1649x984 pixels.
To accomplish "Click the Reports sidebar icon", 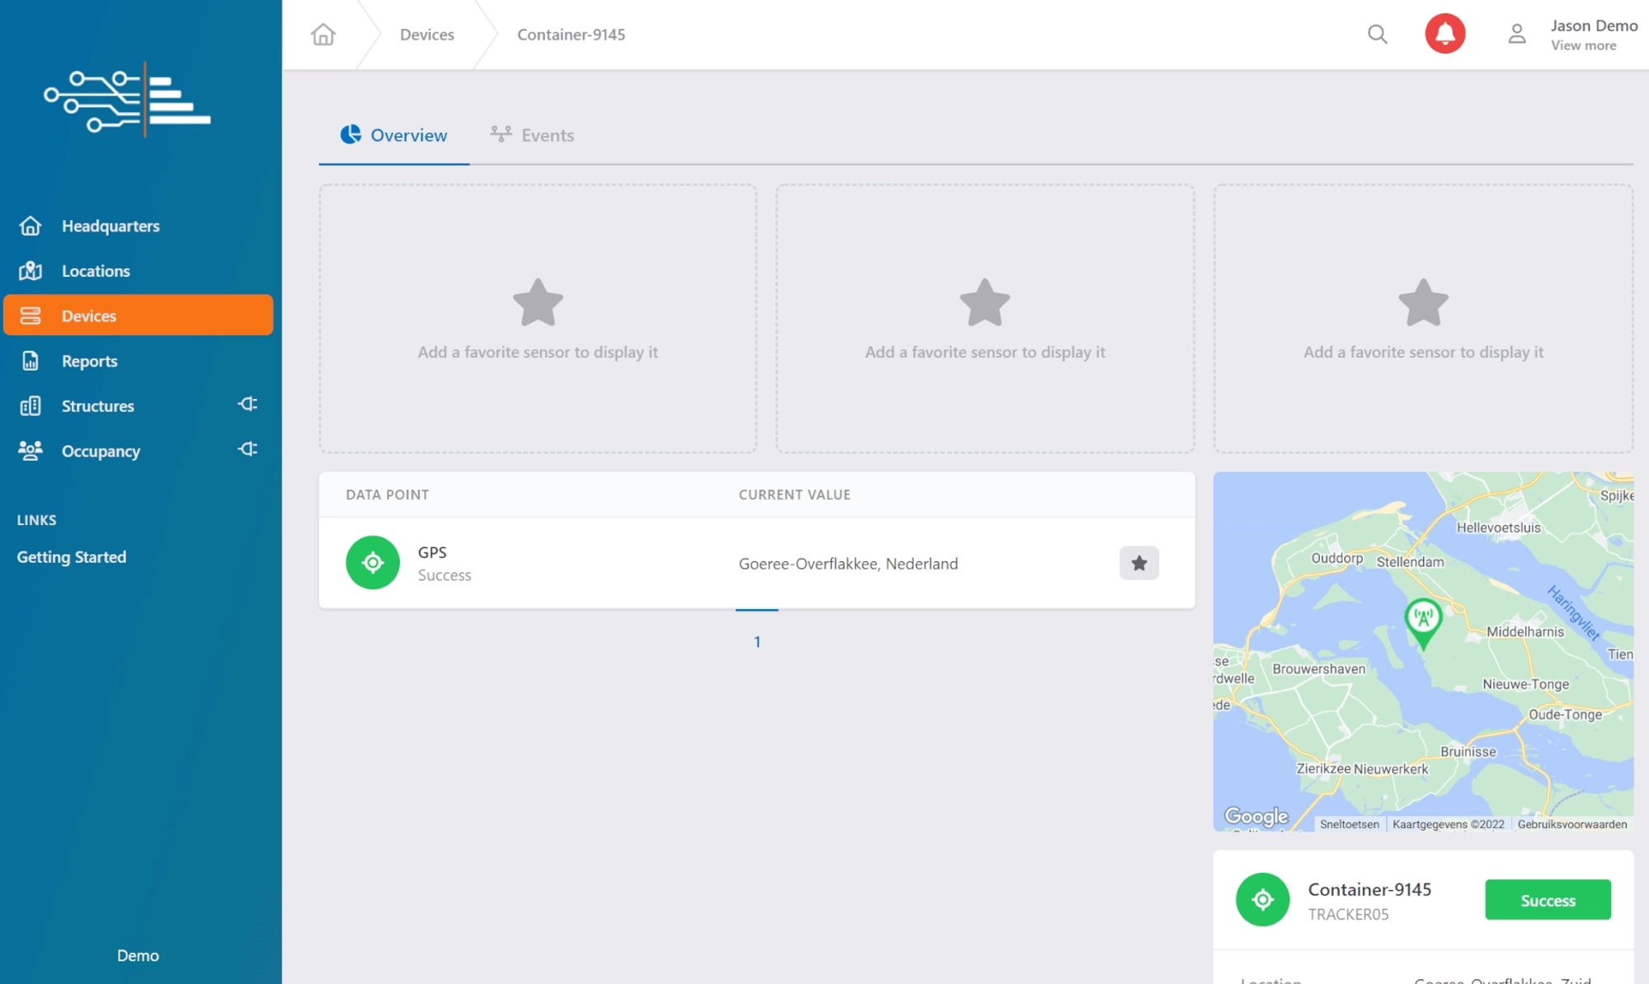I will (30, 359).
